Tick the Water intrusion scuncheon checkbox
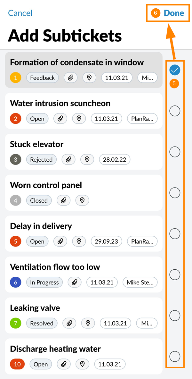Viewport: 192px width, 379px height. 175,111
